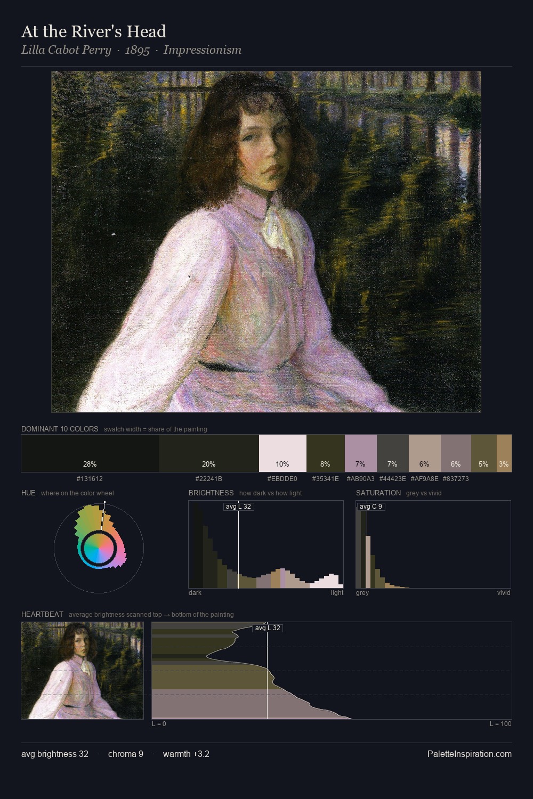Image resolution: width=533 pixels, height=799 pixels.
Task: Click the where on the color wheel caption
Action: (x=77, y=493)
